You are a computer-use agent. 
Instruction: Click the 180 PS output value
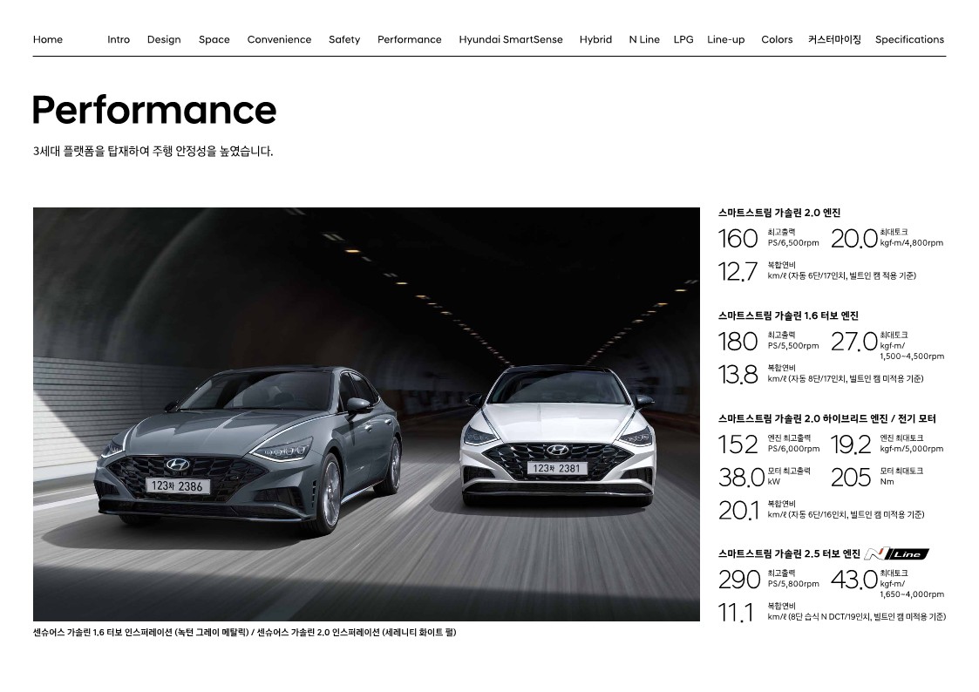[x=738, y=342]
